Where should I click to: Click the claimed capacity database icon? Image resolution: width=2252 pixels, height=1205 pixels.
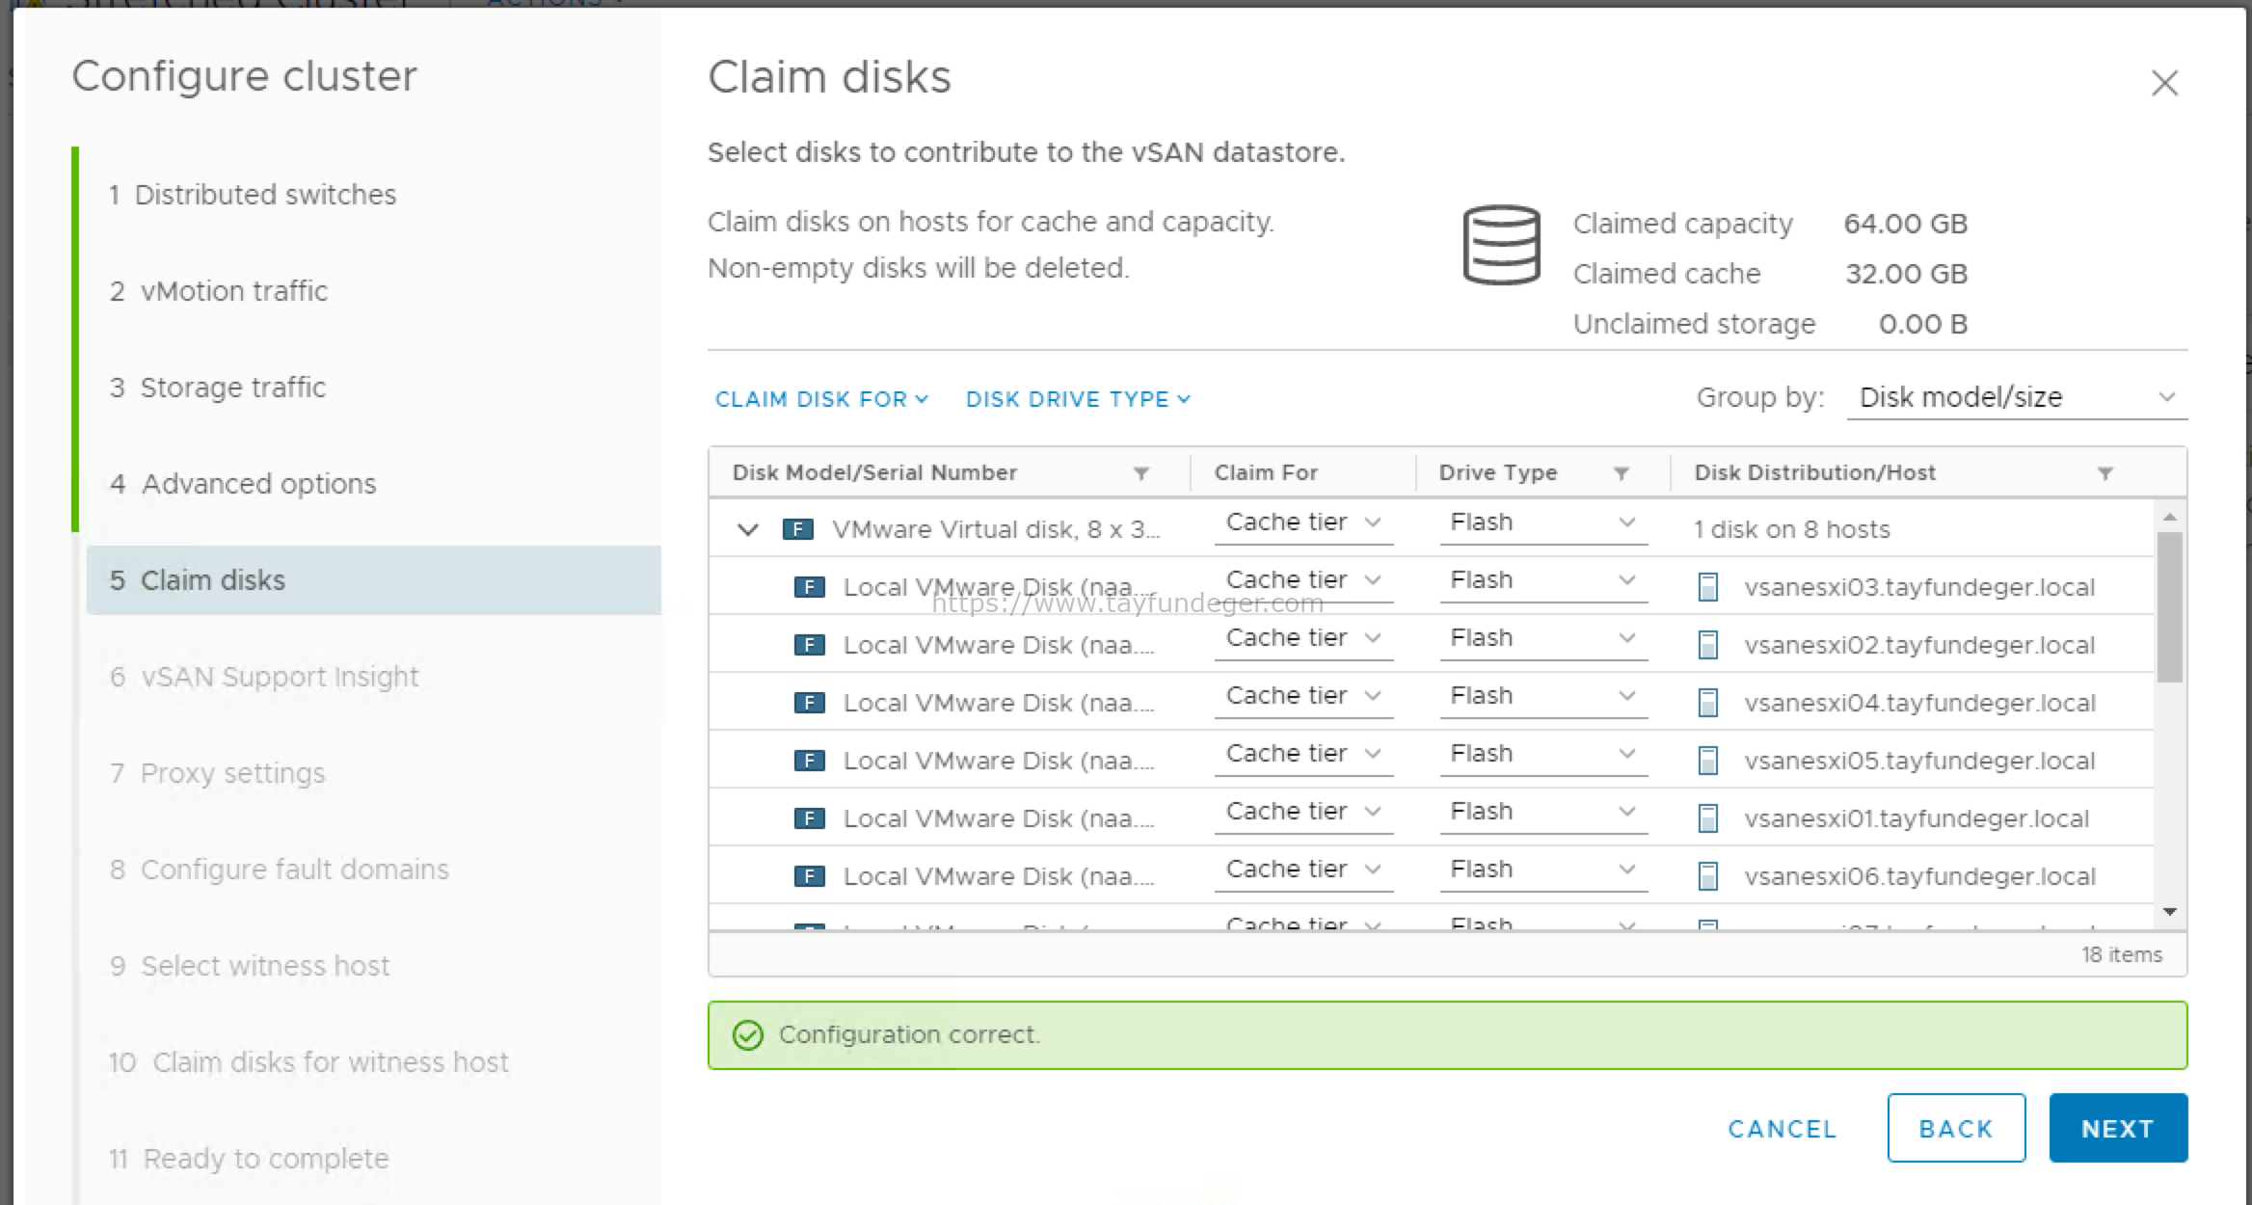coord(1501,245)
